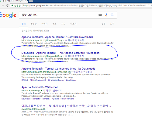Open the on-screen keyboard icon in search box
Viewport: 152px width, 120px height.
(100, 15)
